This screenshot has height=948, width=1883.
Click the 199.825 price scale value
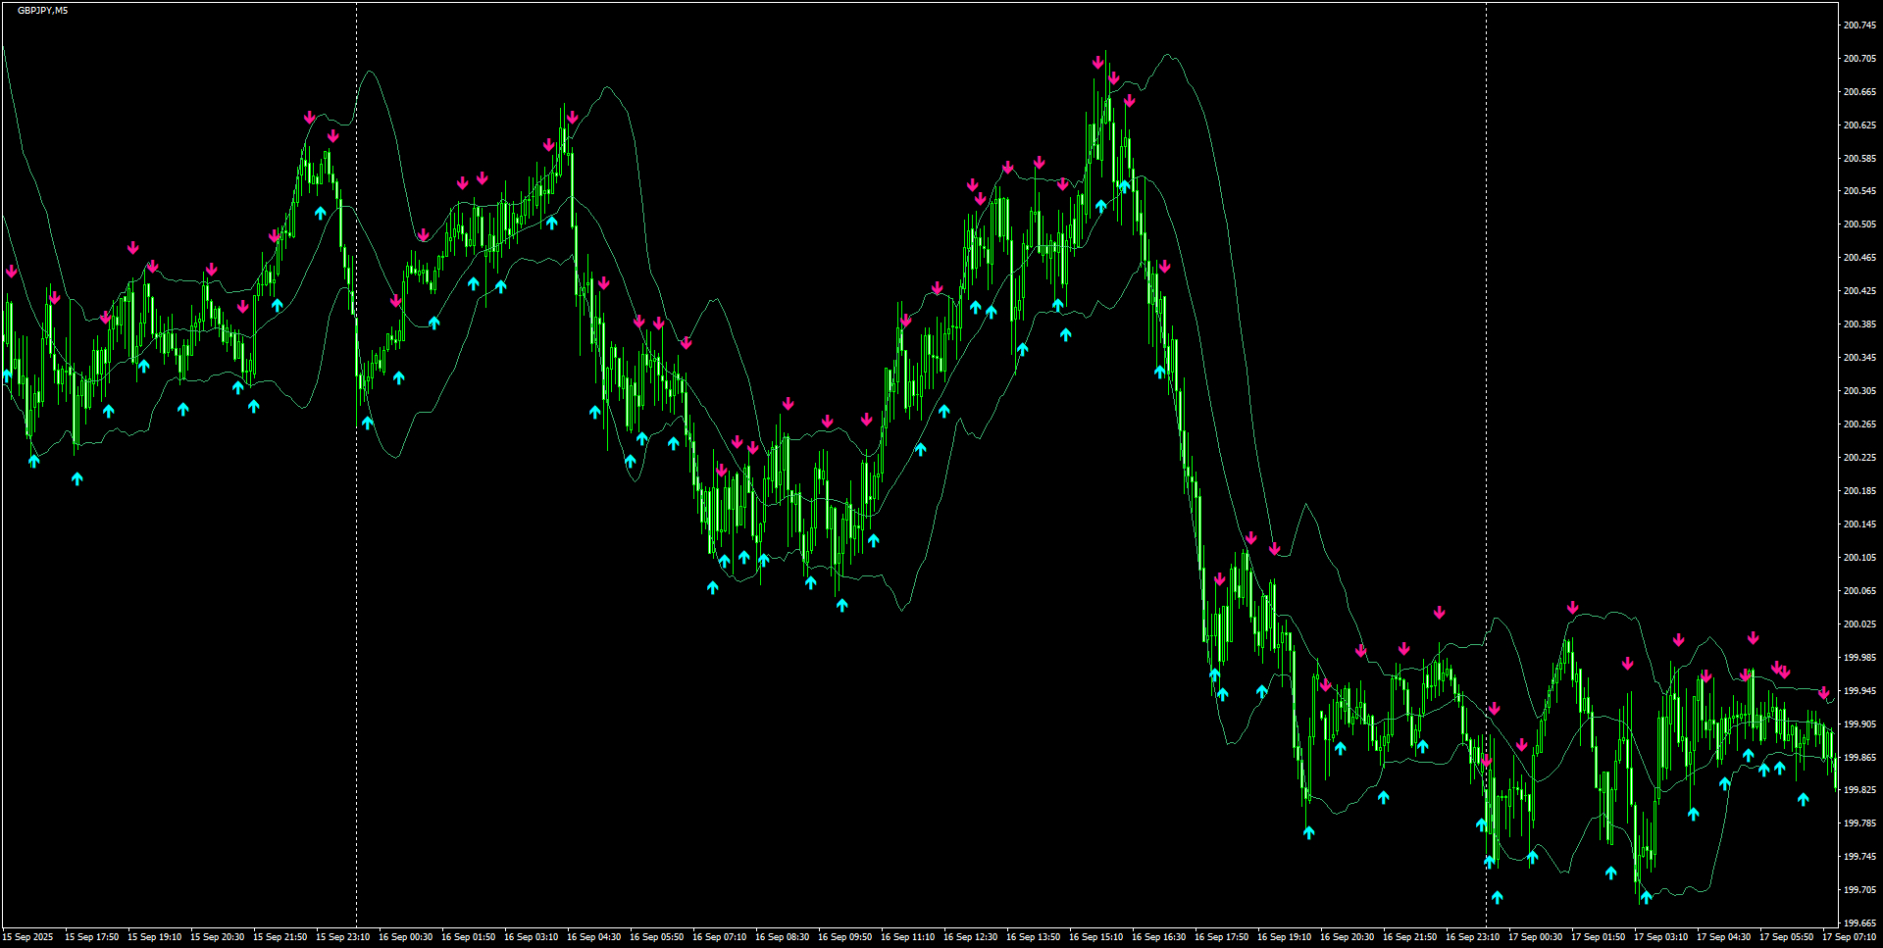point(1859,790)
